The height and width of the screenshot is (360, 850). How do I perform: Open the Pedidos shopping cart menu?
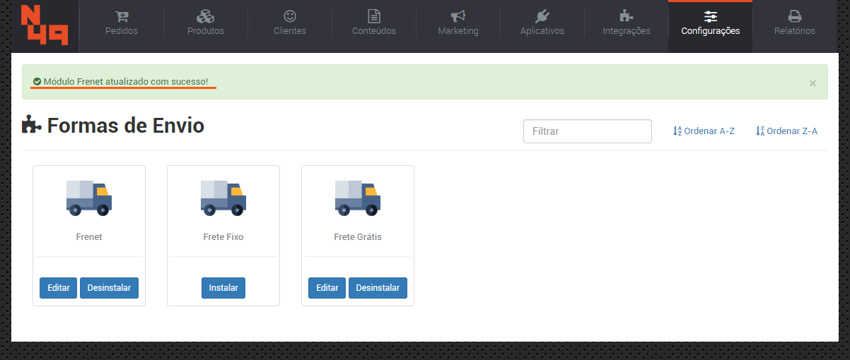point(121,23)
